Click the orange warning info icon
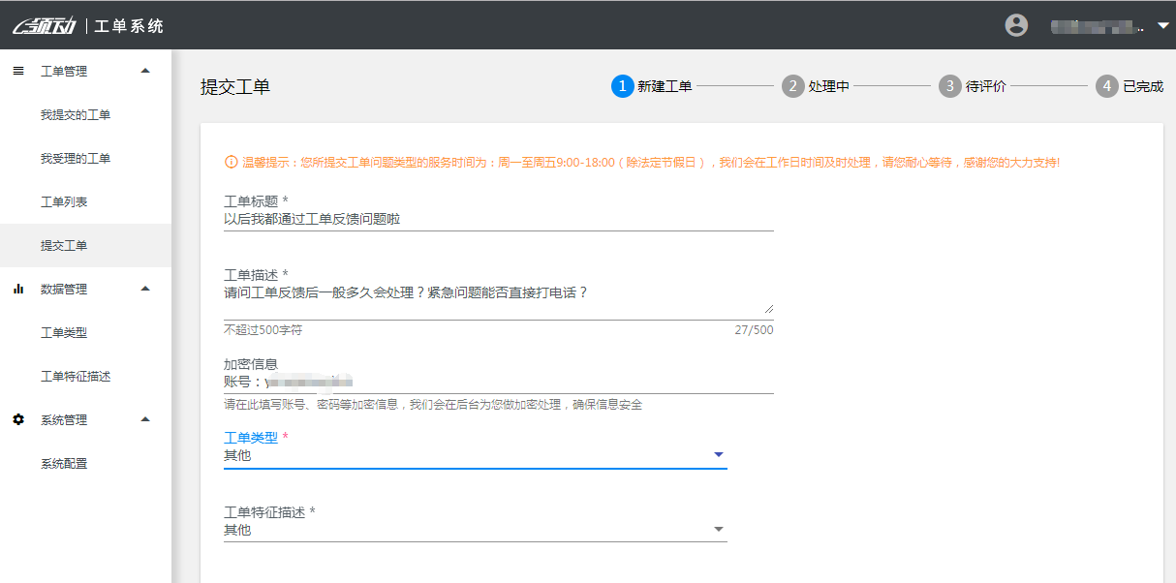1176x583 pixels. (231, 162)
